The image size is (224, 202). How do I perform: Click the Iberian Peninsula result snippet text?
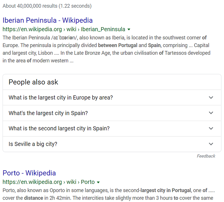pos(107,49)
